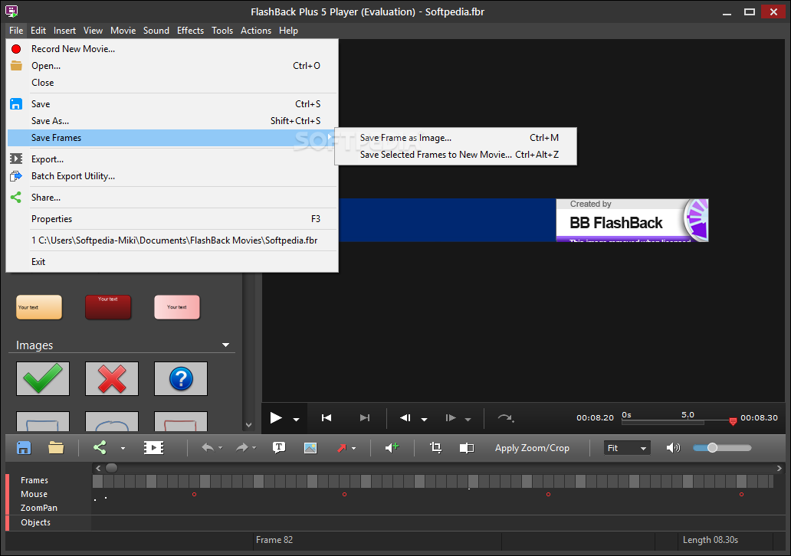Open the Insert menu
This screenshot has height=556, width=791.
64,31
